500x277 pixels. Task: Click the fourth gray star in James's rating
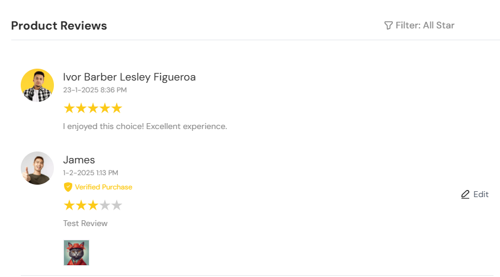[x=105, y=205]
